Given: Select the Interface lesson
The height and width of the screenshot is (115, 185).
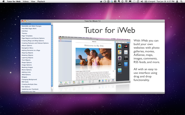Looking at the screenshot, I should click(x=25, y=31).
